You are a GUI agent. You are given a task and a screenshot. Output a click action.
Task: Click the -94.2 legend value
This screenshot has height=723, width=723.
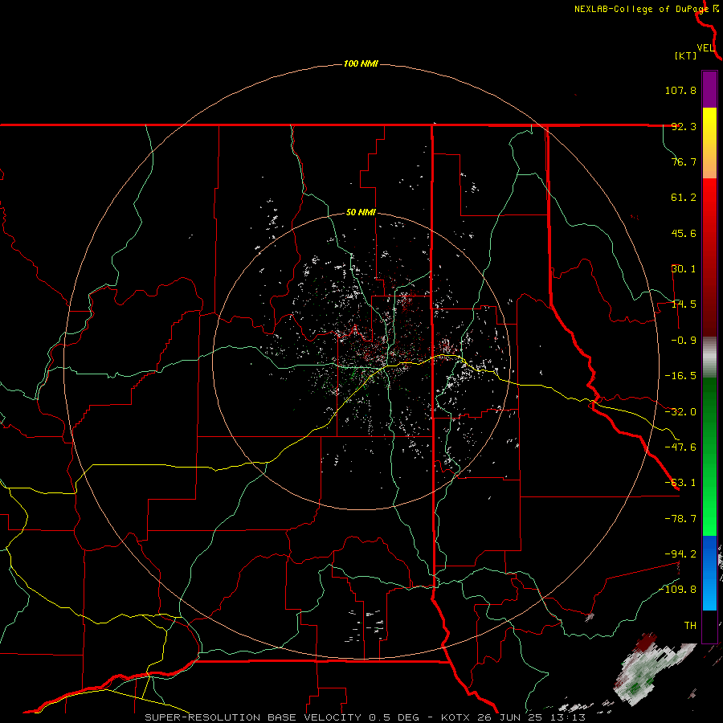pyautogui.click(x=680, y=553)
